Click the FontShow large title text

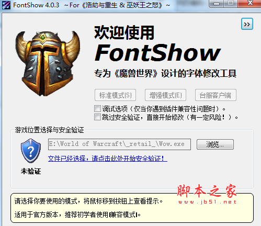pos(158,52)
